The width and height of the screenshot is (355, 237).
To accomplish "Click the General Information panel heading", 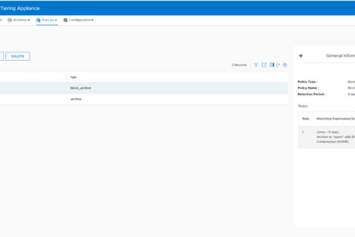I will (340, 55).
